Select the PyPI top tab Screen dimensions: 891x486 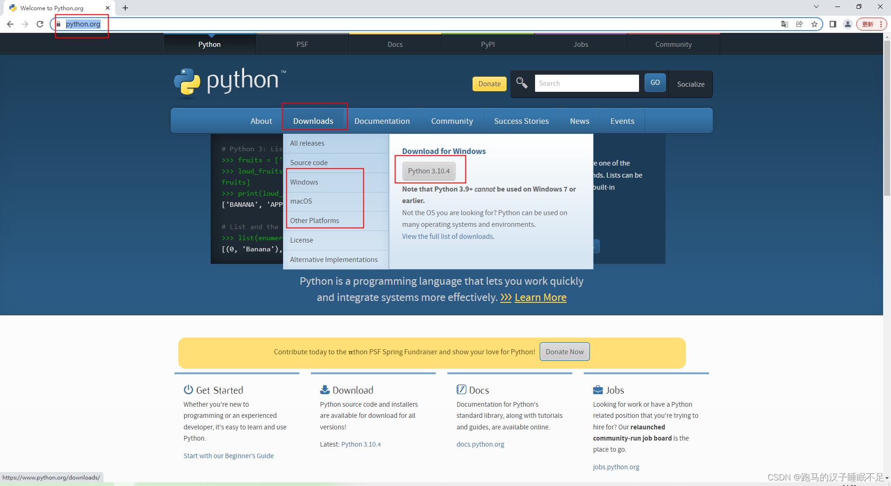pos(488,45)
